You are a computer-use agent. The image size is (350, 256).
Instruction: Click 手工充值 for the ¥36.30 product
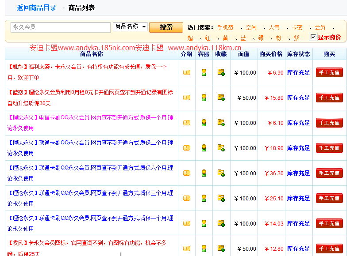(x=329, y=173)
